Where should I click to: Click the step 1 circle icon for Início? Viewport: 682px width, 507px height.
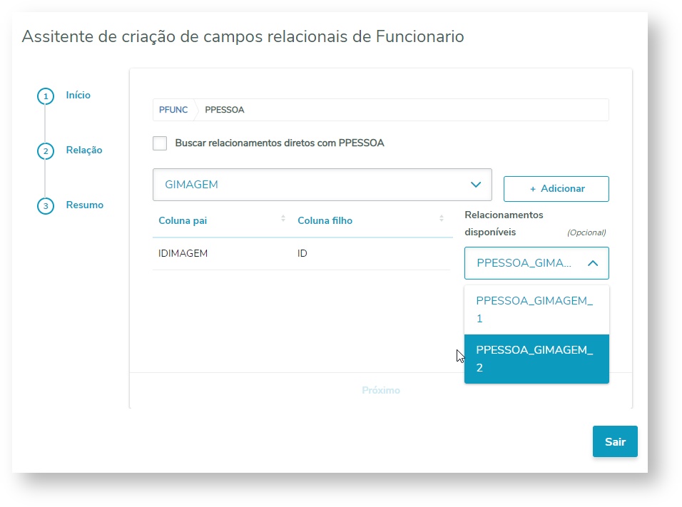tap(46, 96)
